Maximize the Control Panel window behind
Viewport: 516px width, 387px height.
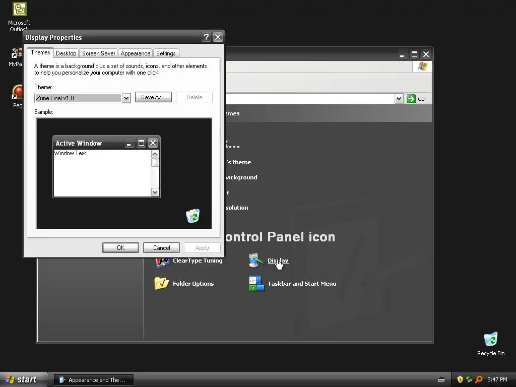click(414, 54)
